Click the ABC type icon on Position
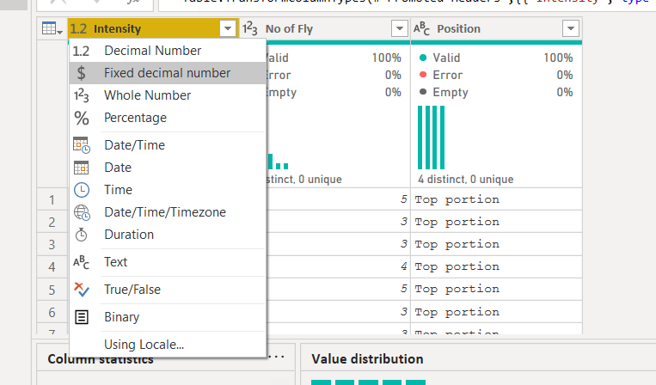656x385 pixels. 421,29
